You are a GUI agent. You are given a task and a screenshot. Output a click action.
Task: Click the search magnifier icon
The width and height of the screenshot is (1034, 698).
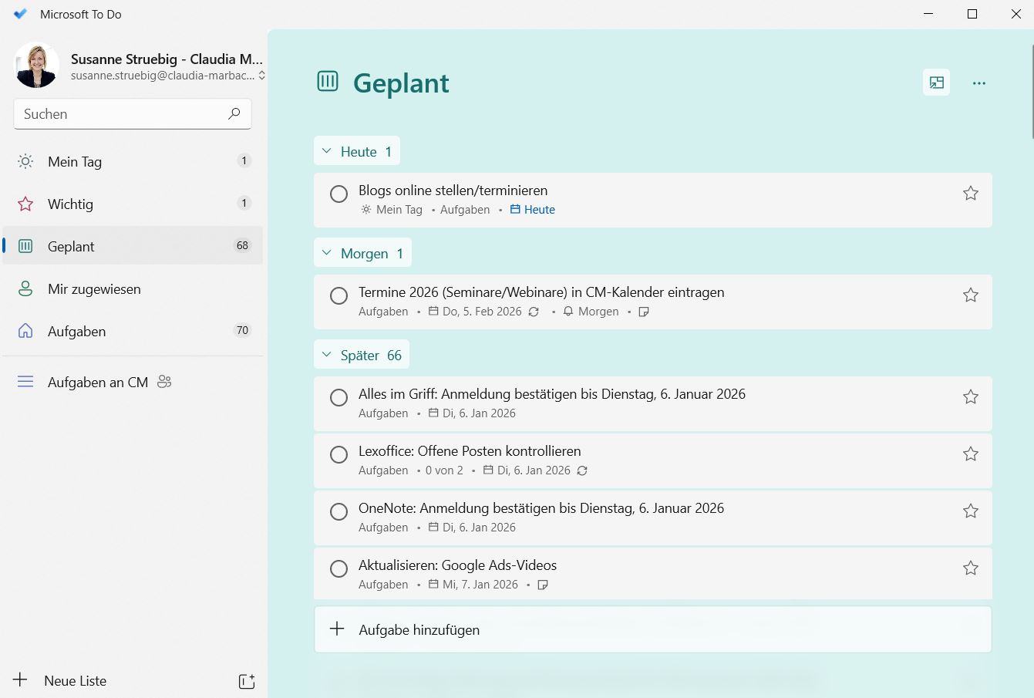coord(234,113)
